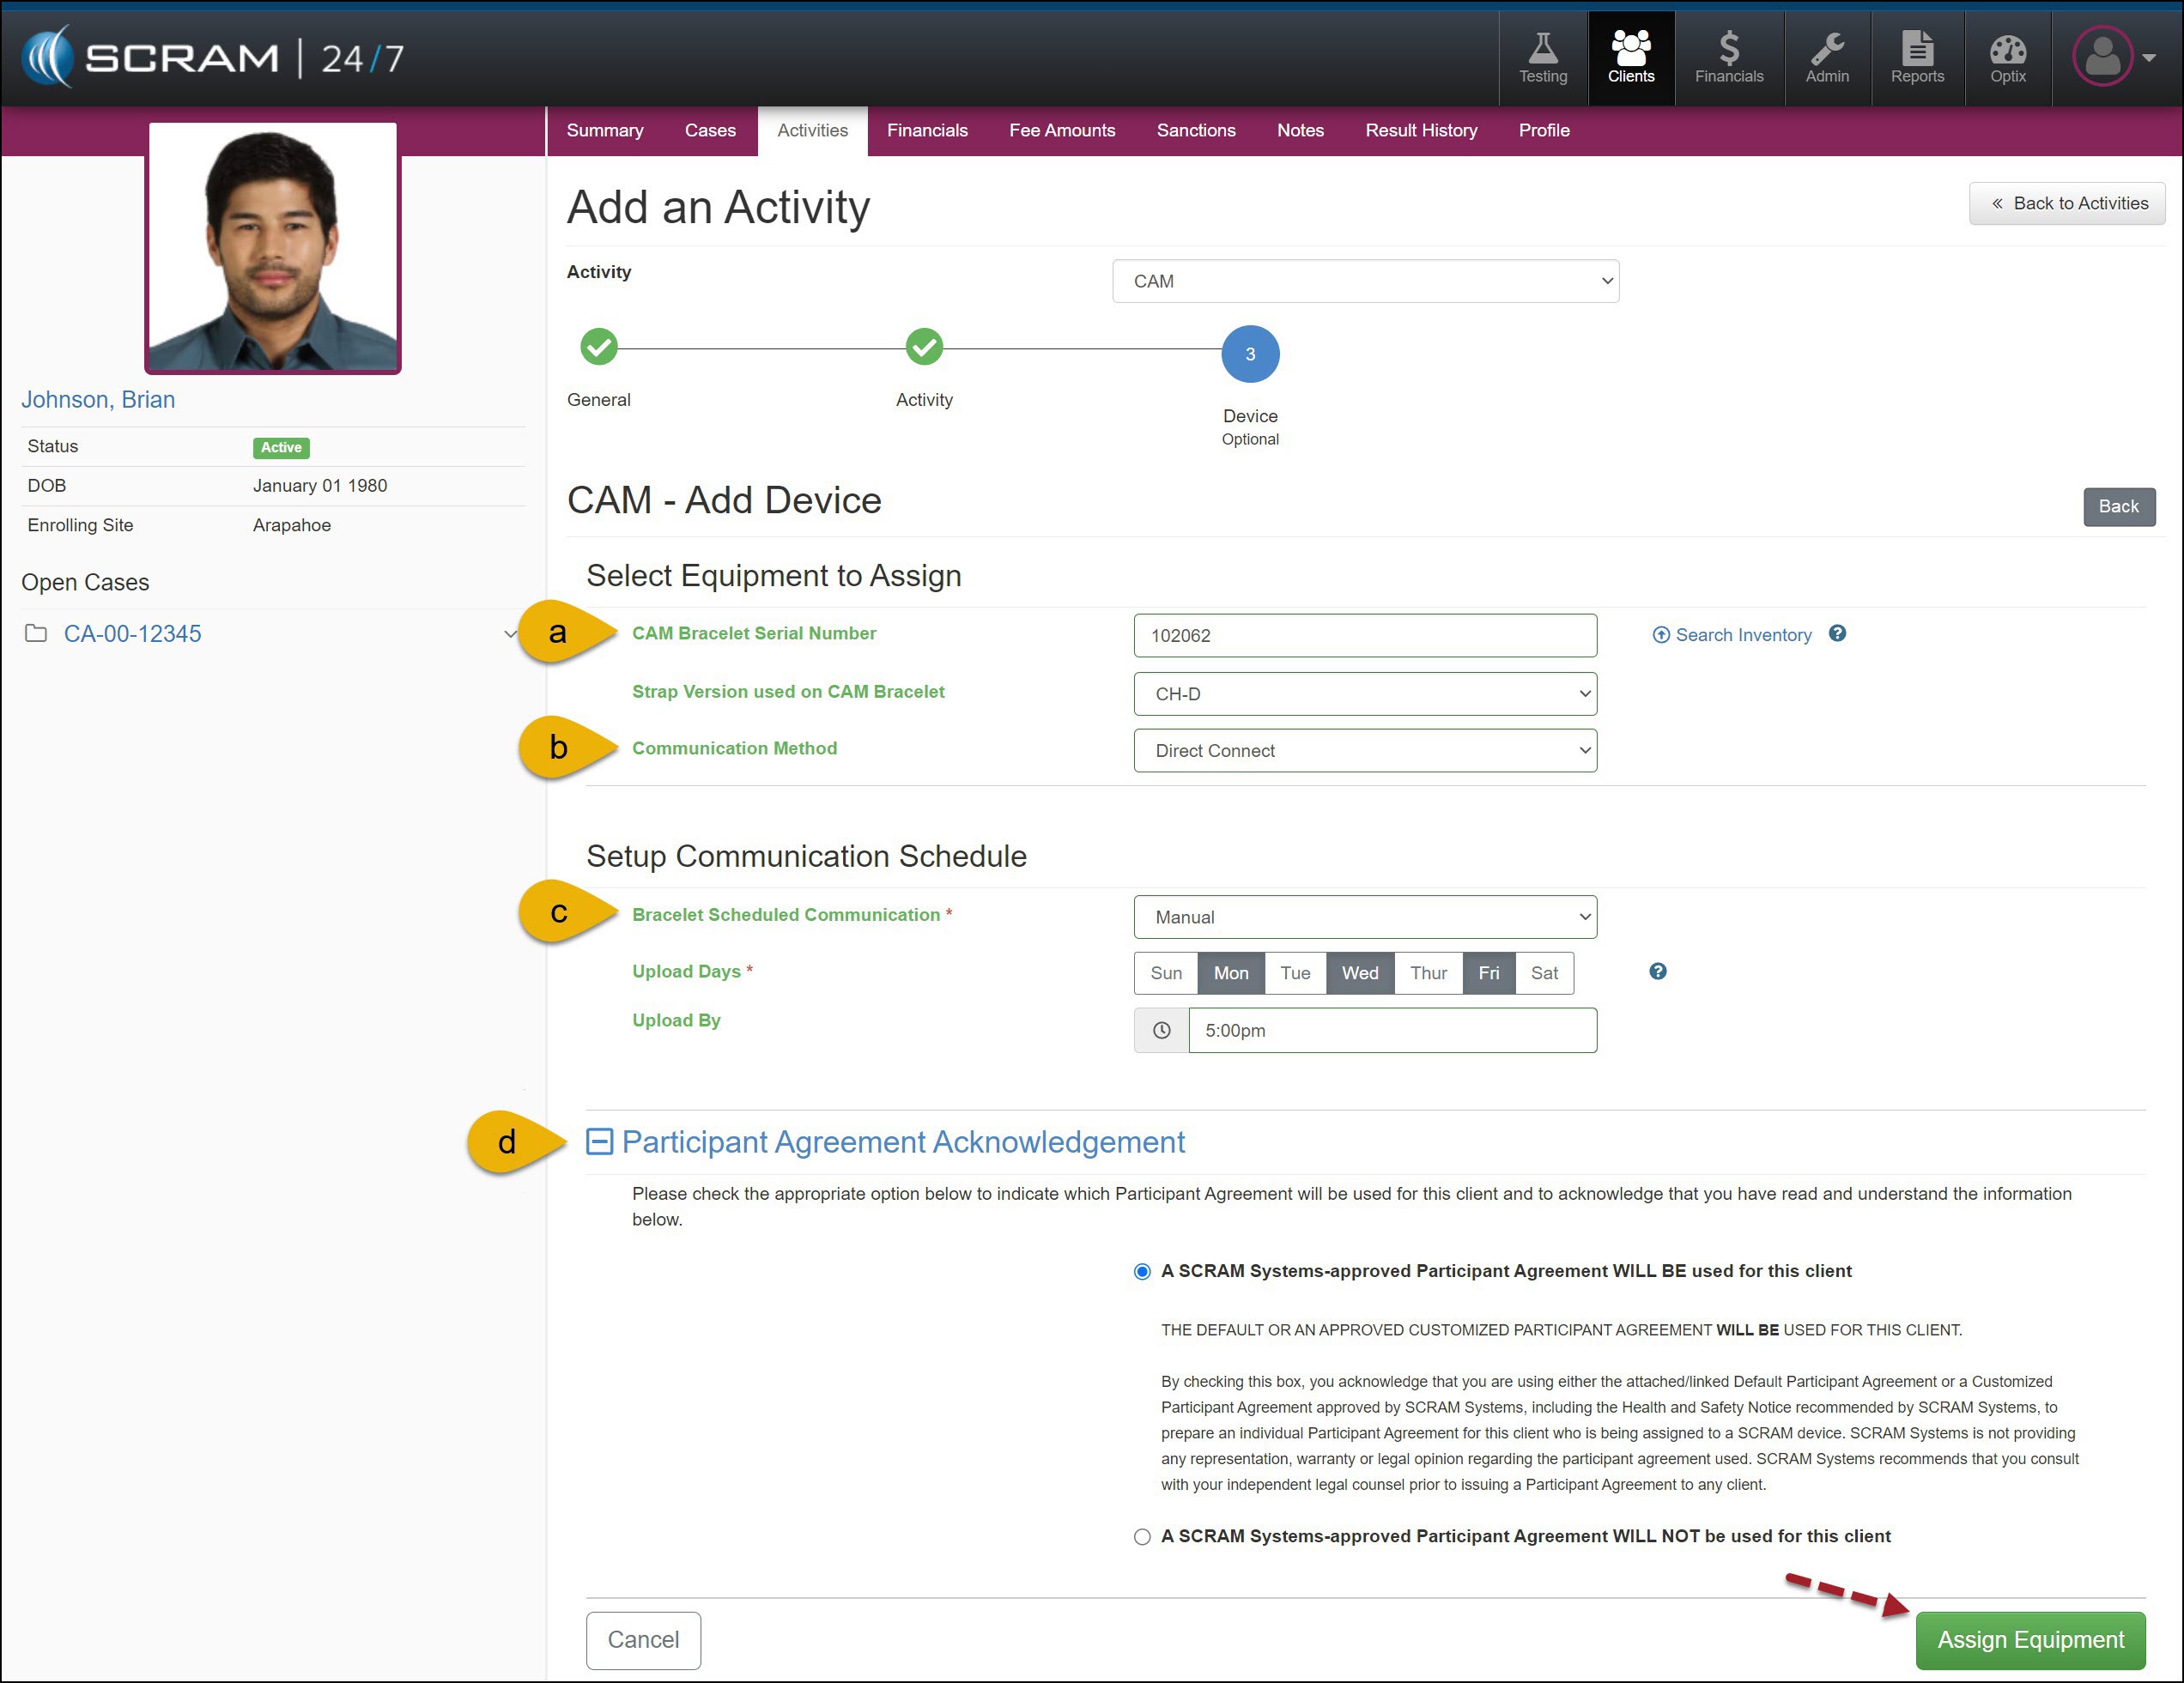The height and width of the screenshot is (1683, 2184).
Task: Click clock icon in Upload By field
Action: tap(1161, 1031)
